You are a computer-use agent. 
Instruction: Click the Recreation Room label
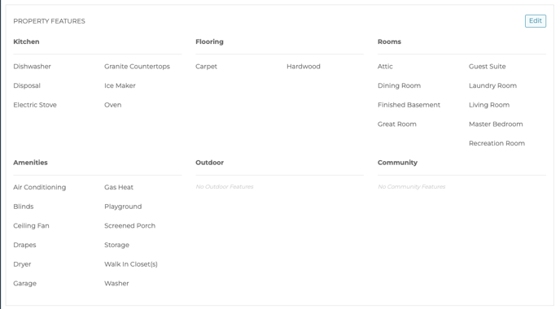497,143
